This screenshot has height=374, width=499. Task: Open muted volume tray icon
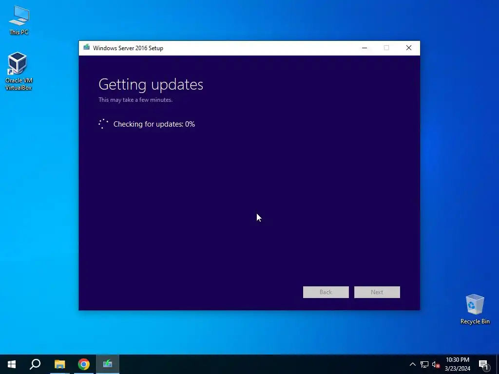436,364
